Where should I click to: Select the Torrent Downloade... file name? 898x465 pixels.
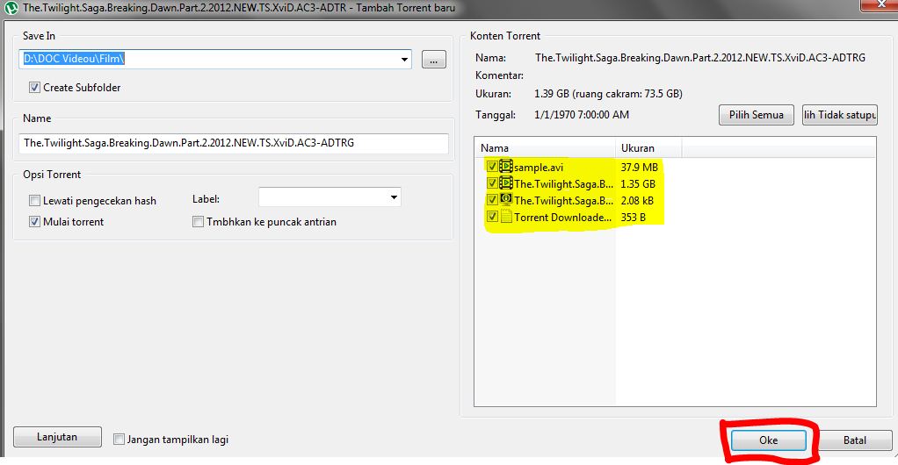562,218
